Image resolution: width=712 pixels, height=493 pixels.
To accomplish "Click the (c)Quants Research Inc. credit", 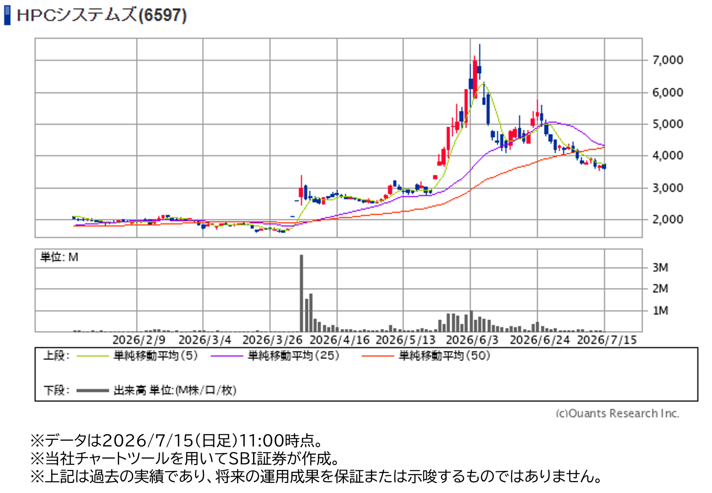I will tap(617, 413).
